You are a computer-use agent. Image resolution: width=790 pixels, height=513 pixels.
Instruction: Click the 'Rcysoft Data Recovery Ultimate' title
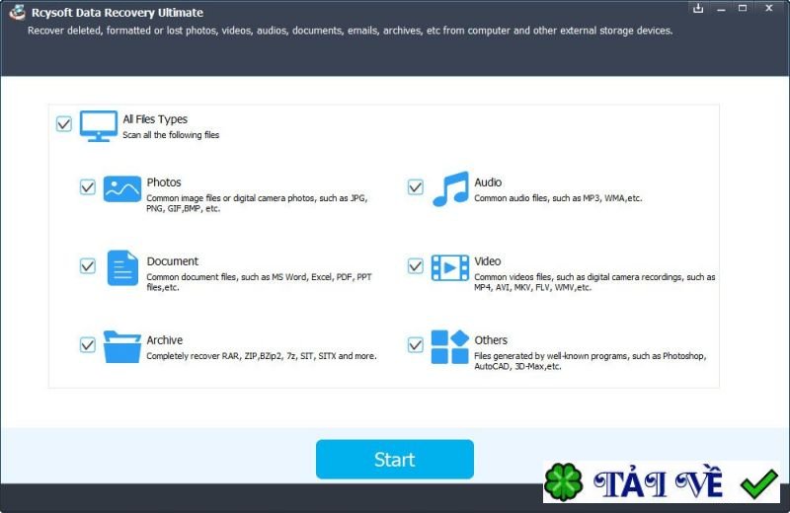pos(118,13)
